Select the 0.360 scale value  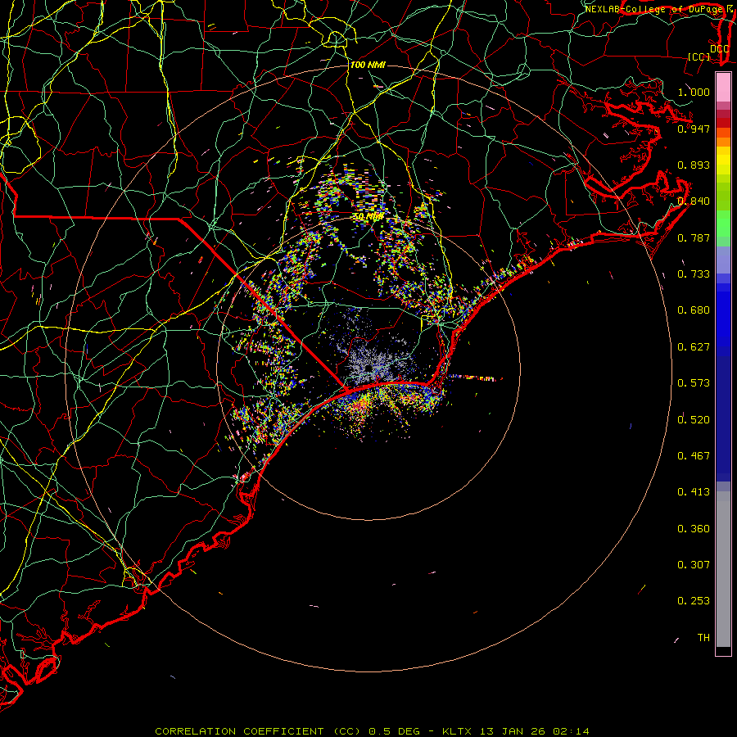[x=694, y=528]
